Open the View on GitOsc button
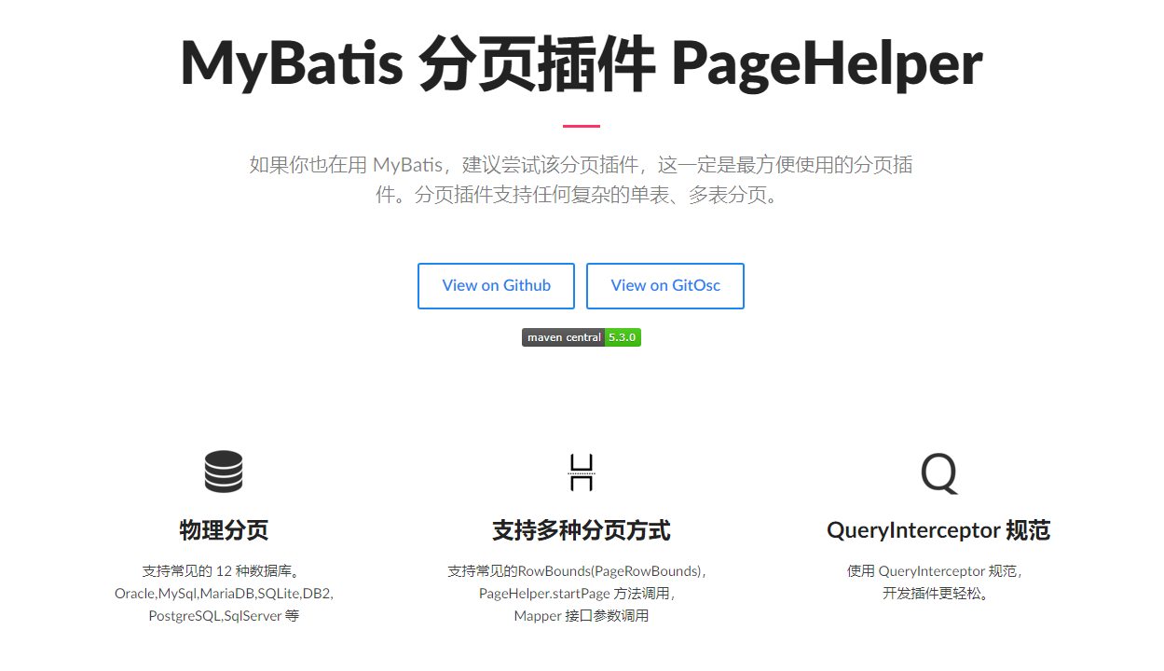Screen dimensions: 1164x671 click(x=665, y=286)
